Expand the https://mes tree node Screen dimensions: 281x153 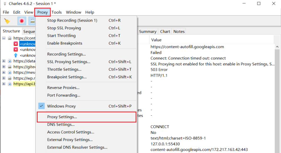pos(4,72)
